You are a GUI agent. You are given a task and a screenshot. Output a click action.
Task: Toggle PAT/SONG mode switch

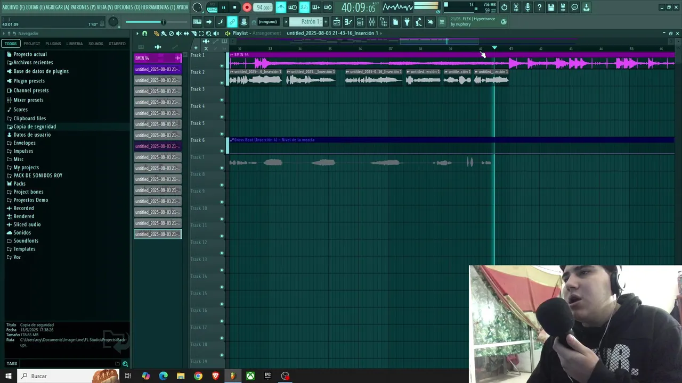pos(212,7)
